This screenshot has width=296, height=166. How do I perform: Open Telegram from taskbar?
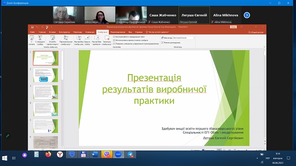point(130,155)
